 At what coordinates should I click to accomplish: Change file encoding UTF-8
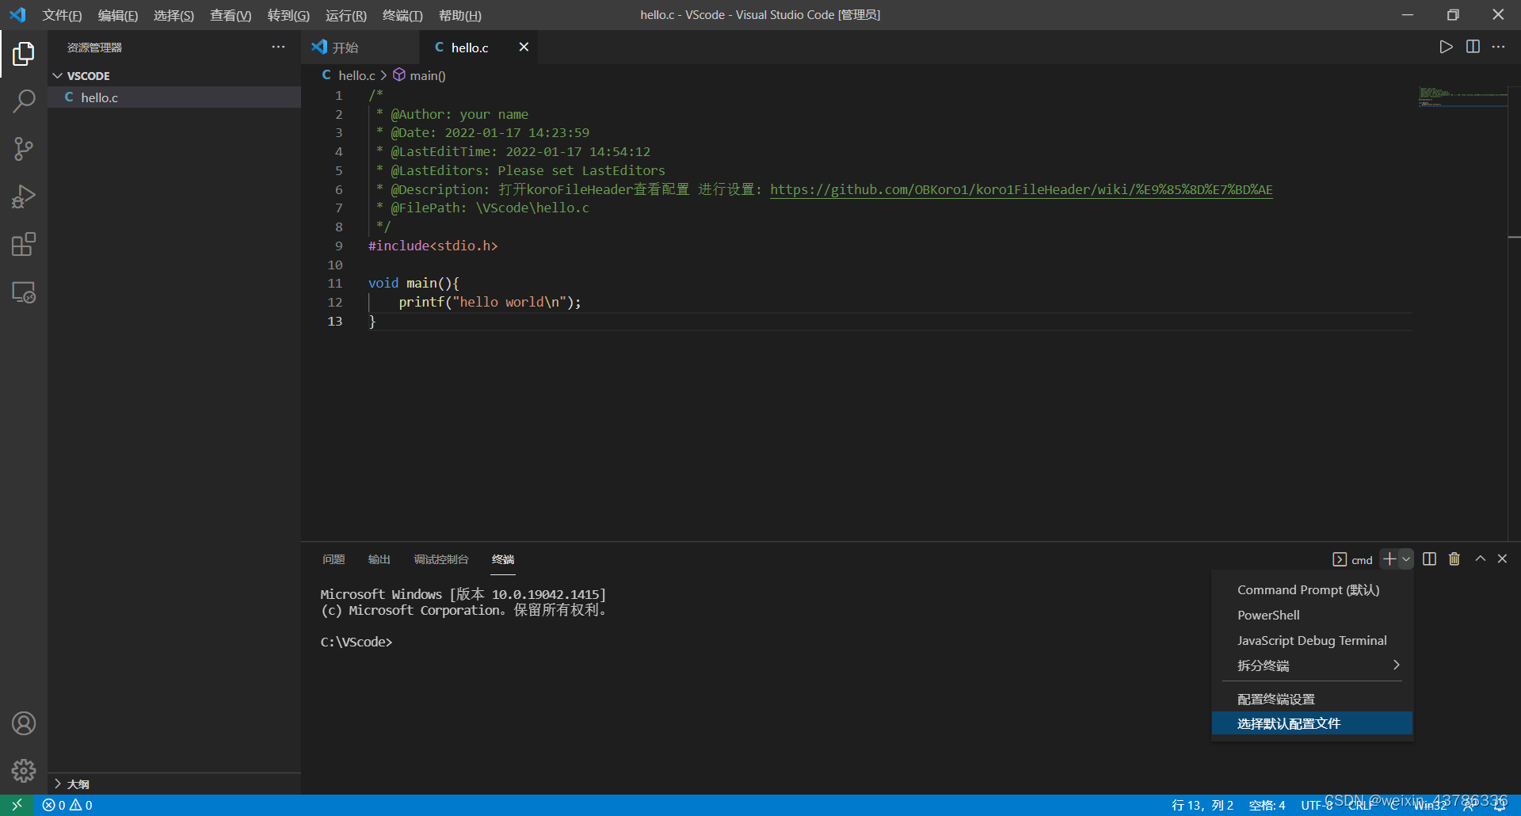1317,805
